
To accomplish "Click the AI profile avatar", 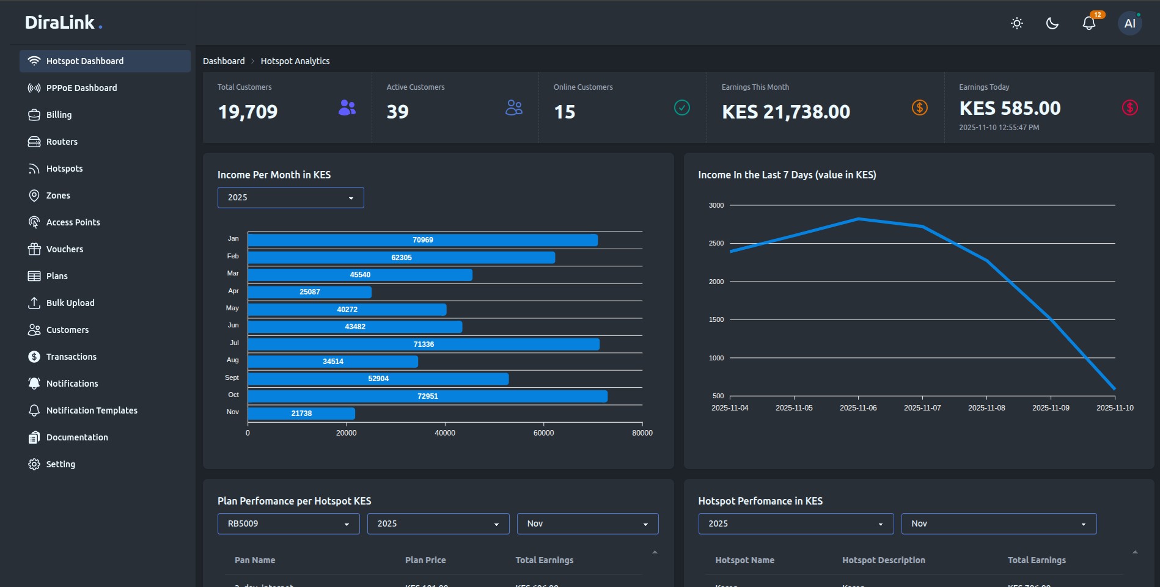I will [1129, 23].
